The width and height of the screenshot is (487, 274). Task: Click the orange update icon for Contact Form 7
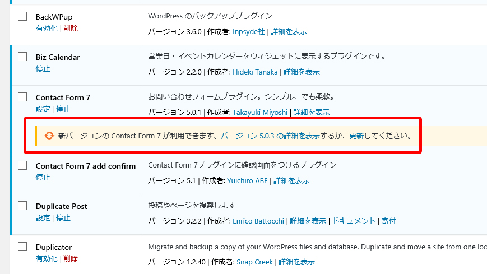coord(49,136)
